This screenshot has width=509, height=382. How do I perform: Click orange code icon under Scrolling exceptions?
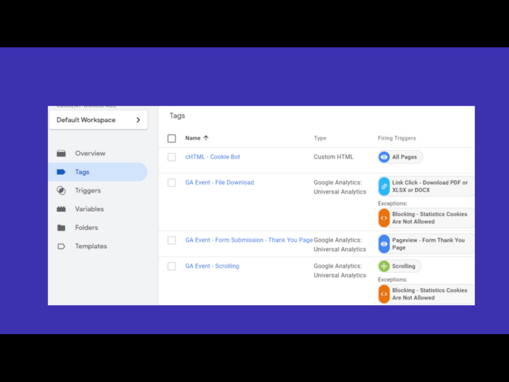[384, 294]
